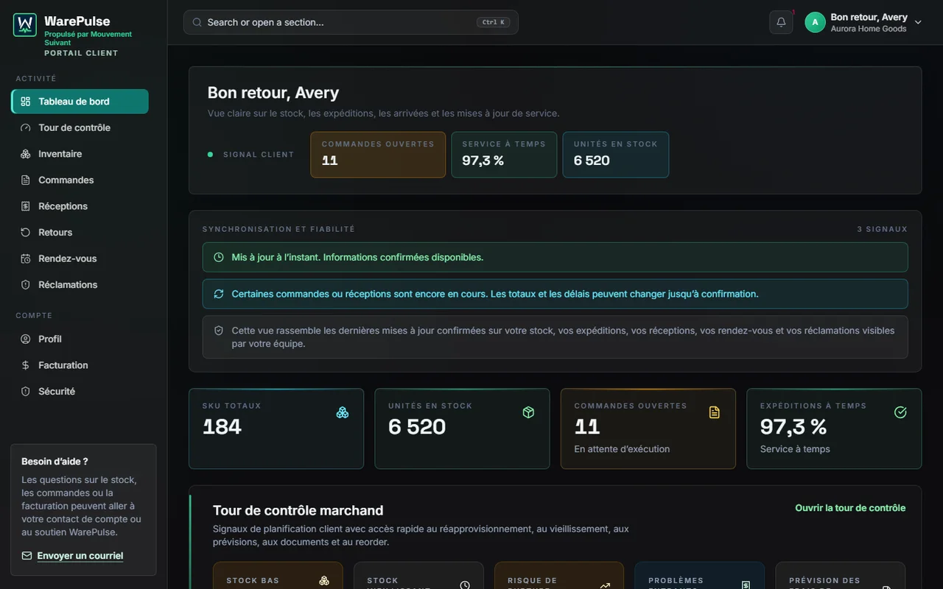Click the search magnifier icon

pos(197,22)
